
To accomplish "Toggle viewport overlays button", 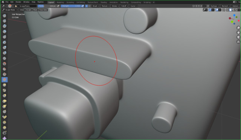I will pos(217,10).
